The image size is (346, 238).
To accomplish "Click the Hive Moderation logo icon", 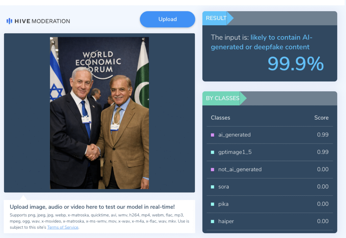I will [9, 21].
